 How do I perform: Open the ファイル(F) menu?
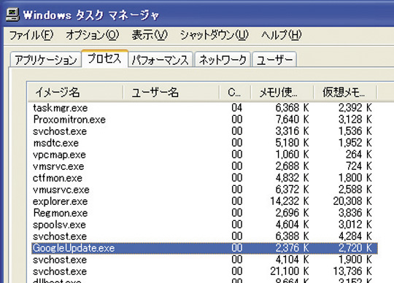point(31,35)
